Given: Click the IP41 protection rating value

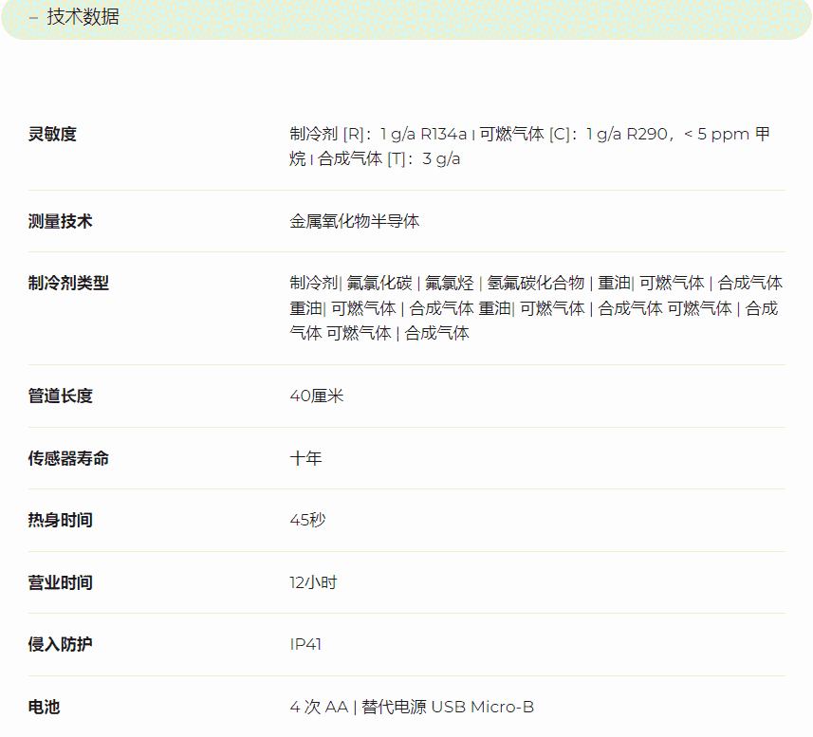Looking at the screenshot, I should 305,644.
